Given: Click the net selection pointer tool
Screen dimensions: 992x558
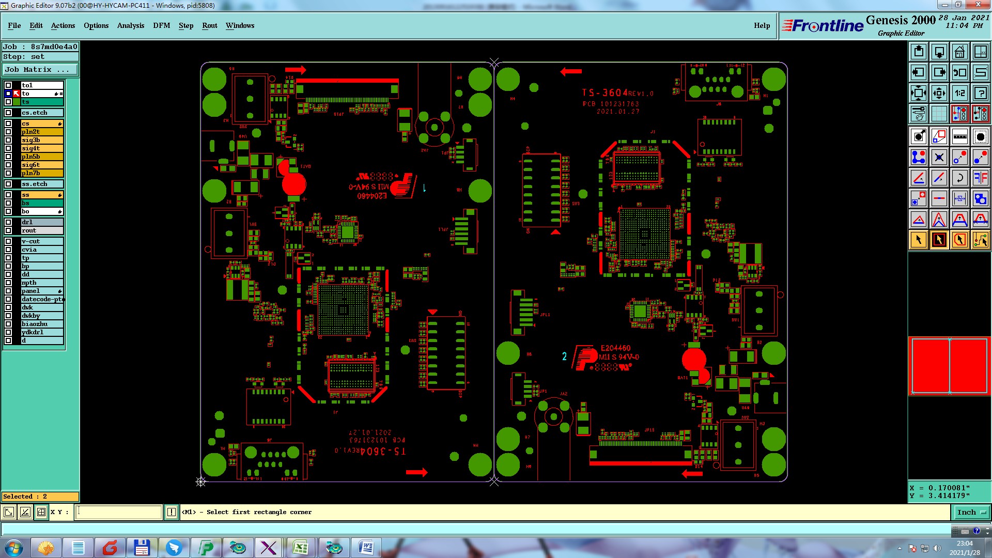Looking at the screenshot, I should coord(980,240).
